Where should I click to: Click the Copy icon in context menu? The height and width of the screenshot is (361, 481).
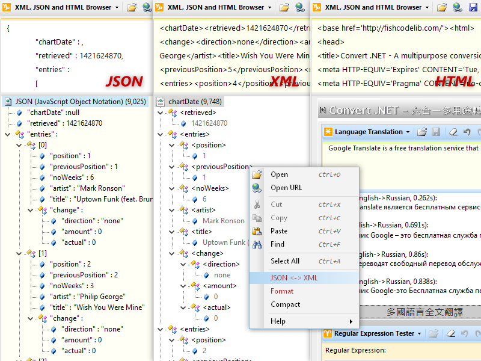(257, 218)
